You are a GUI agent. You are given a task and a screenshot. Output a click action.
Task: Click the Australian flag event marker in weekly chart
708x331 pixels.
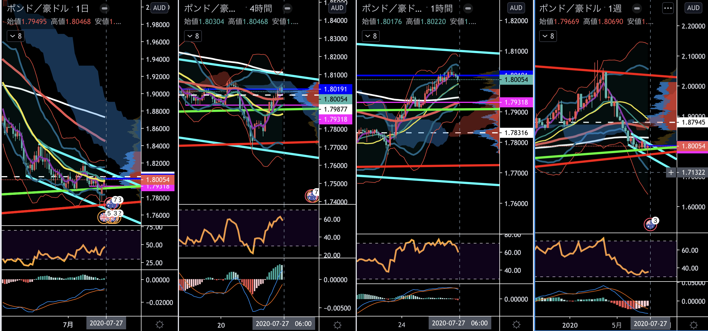650,224
